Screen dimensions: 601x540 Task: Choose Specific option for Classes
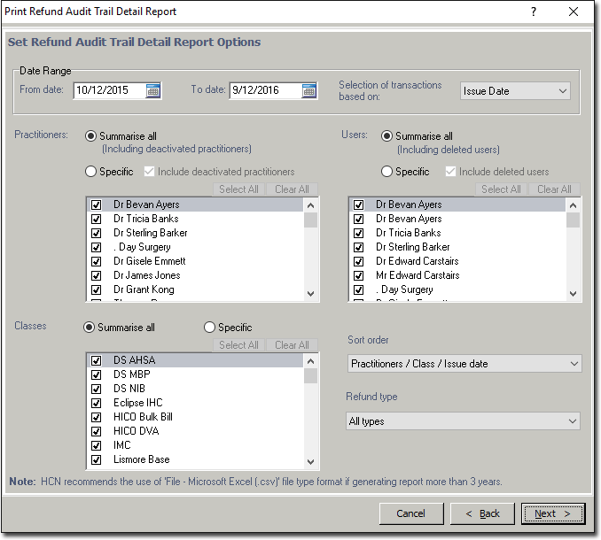click(210, 328)
